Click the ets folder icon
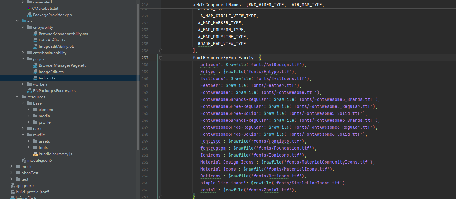 point(24,21)
